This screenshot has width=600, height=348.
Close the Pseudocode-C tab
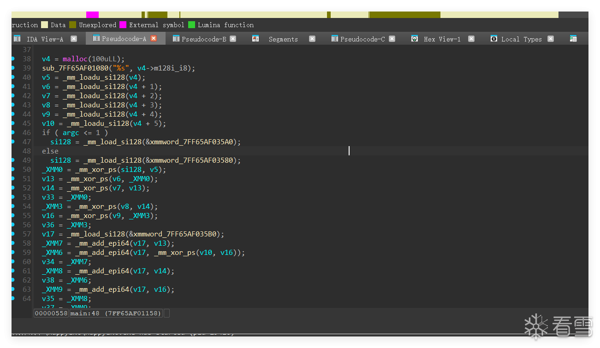392,39
